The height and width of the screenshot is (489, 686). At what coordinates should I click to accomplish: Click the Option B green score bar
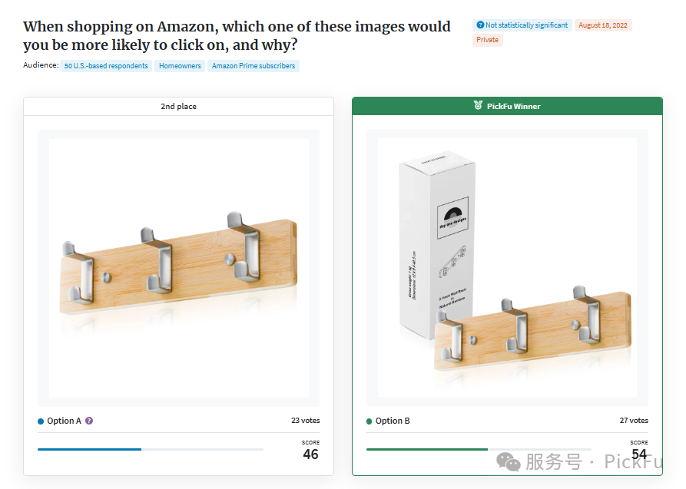point(427,449)
